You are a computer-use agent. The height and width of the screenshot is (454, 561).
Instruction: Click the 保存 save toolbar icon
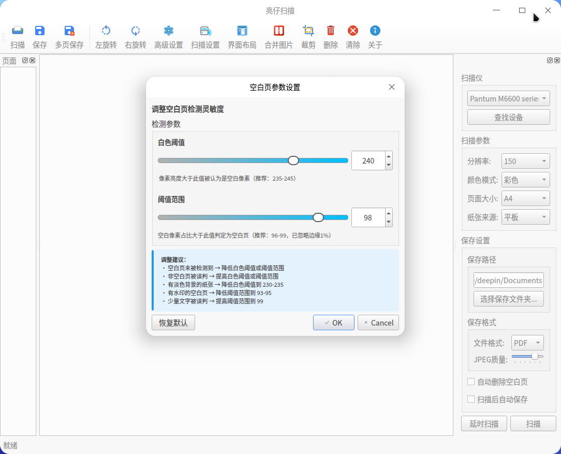coord(40,31)
